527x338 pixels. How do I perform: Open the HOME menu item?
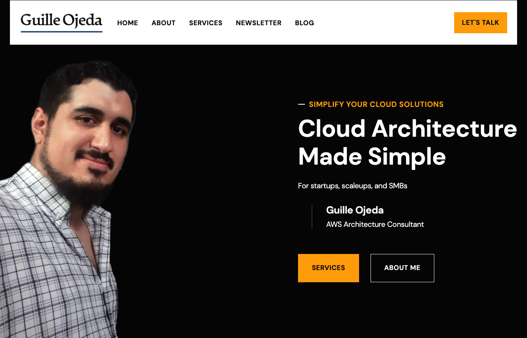tap(127, 23)
